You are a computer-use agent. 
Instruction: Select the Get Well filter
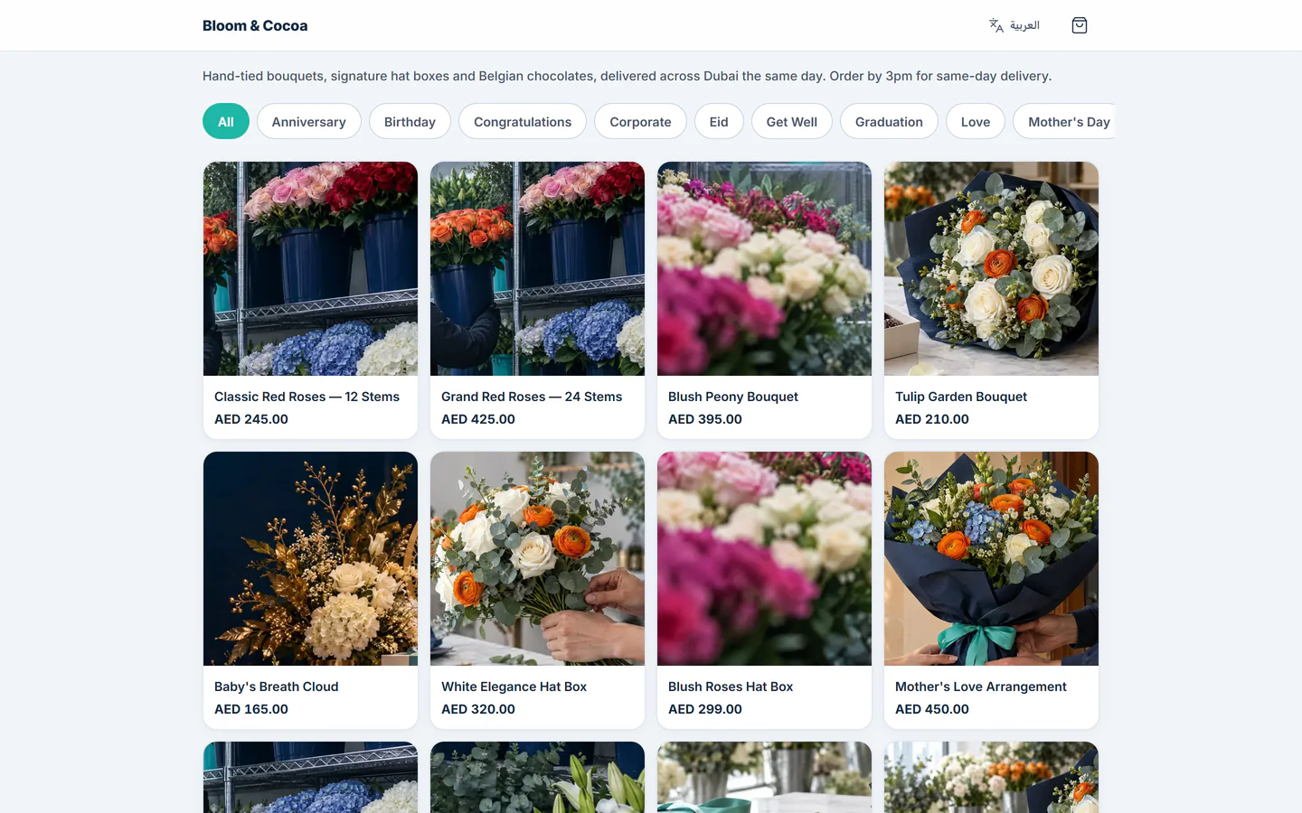point(792,121)
